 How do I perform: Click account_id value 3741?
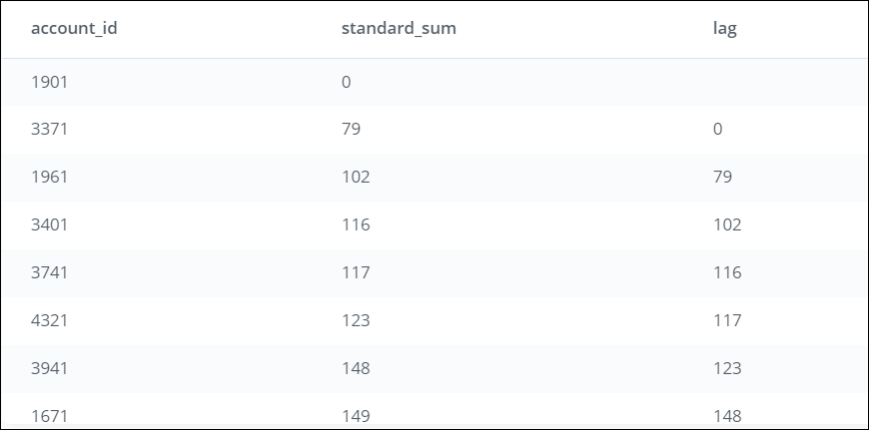(x=49, y=272)
